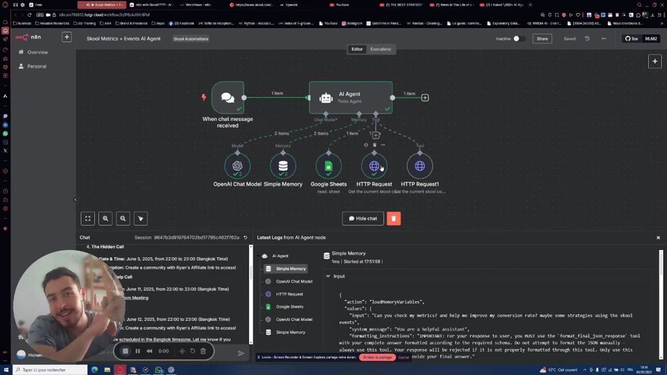Click the Hide chat button
Image resolution: width=667 pixels, height=375 pixels.
click(x=363, y=219)
